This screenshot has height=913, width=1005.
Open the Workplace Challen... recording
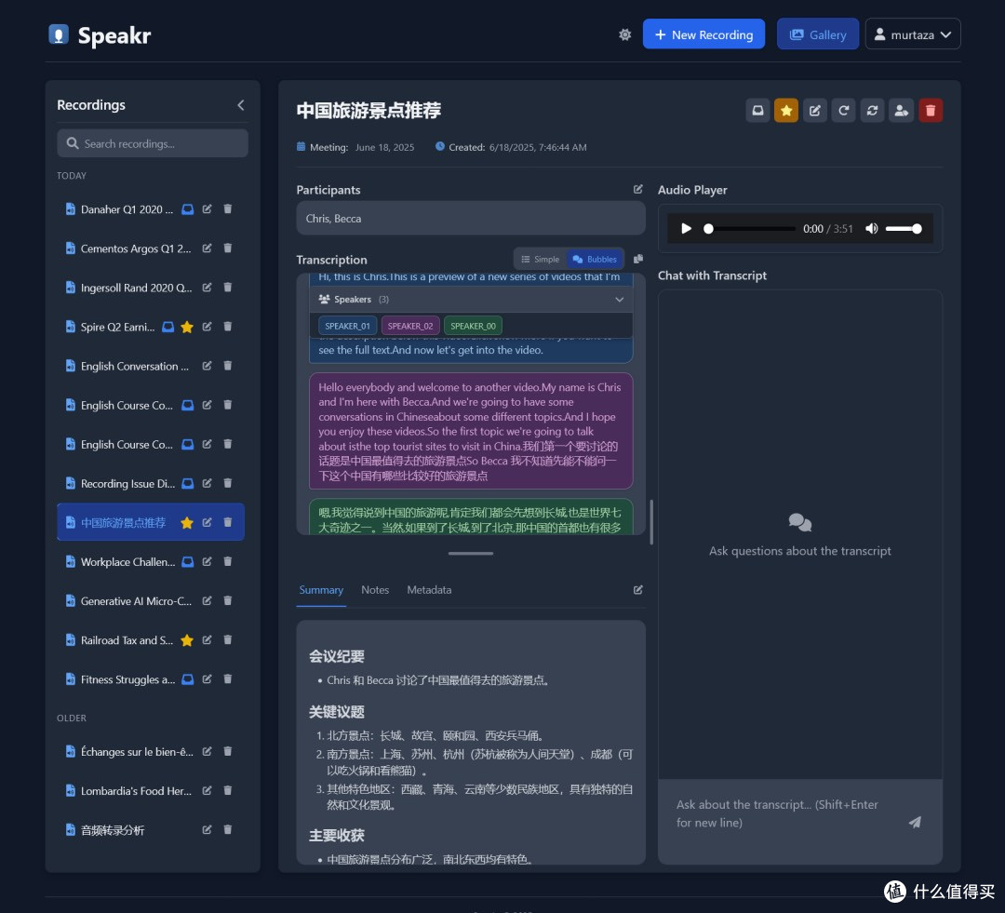click(x=128, y=562)
